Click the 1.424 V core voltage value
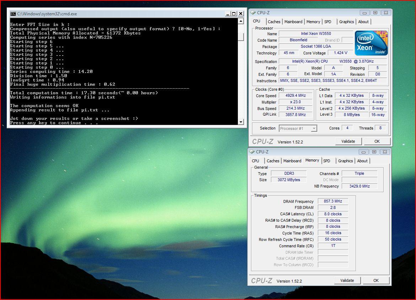This screenshot has width=416, height=300. pos(340,53)
